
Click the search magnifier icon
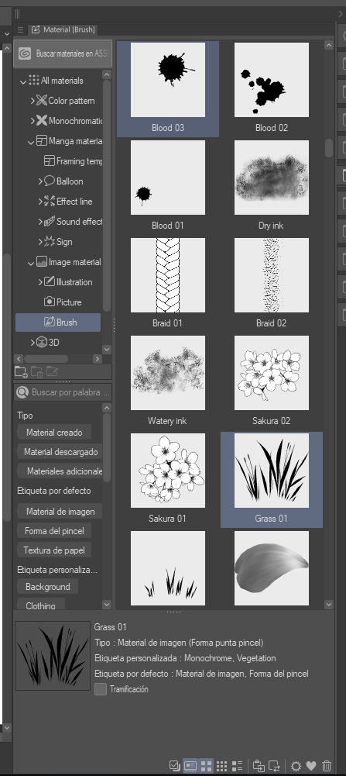click(22, 392)
